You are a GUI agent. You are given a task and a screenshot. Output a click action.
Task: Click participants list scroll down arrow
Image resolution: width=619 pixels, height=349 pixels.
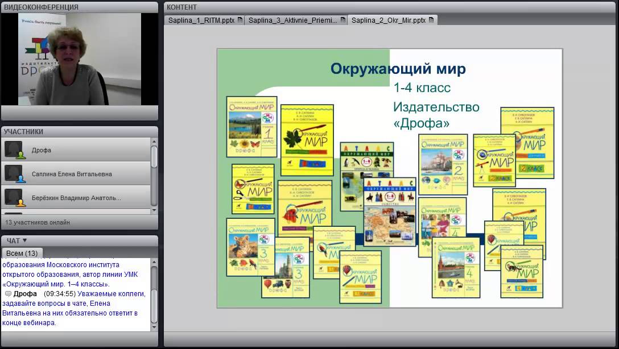154,210
